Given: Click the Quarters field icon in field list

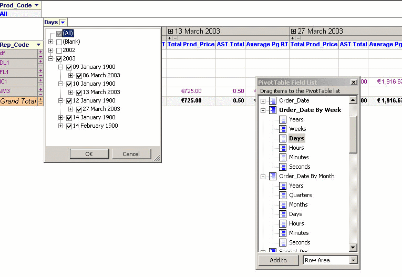Looking at the screenshot, I should point(282,195).
